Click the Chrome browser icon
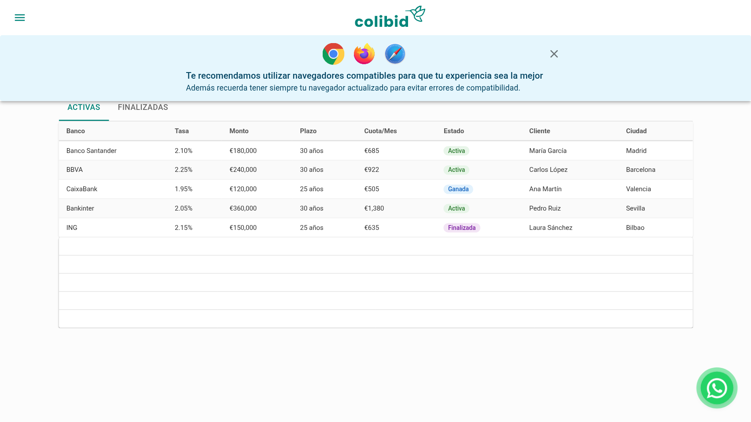Viewport: 751px width, 422px height. pos(333,54)
